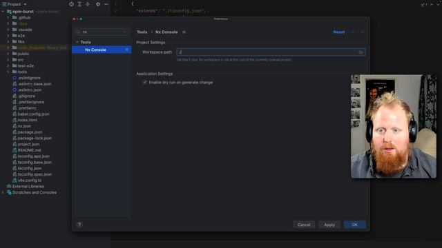The image size is (442, 248).
Task: Open help with the question mark icon
Action: pos(79,225)
